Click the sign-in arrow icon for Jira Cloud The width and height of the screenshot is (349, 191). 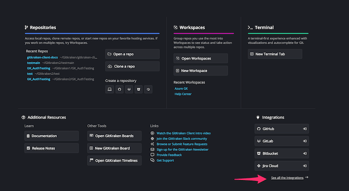point(305,166)
